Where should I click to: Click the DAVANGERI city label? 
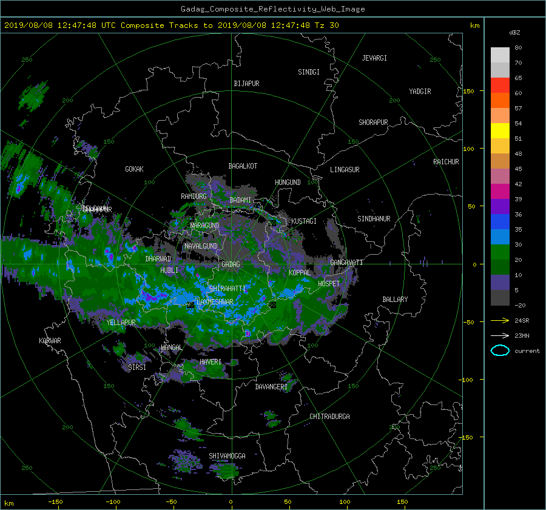pyautogui.click(x=271, y=387)
